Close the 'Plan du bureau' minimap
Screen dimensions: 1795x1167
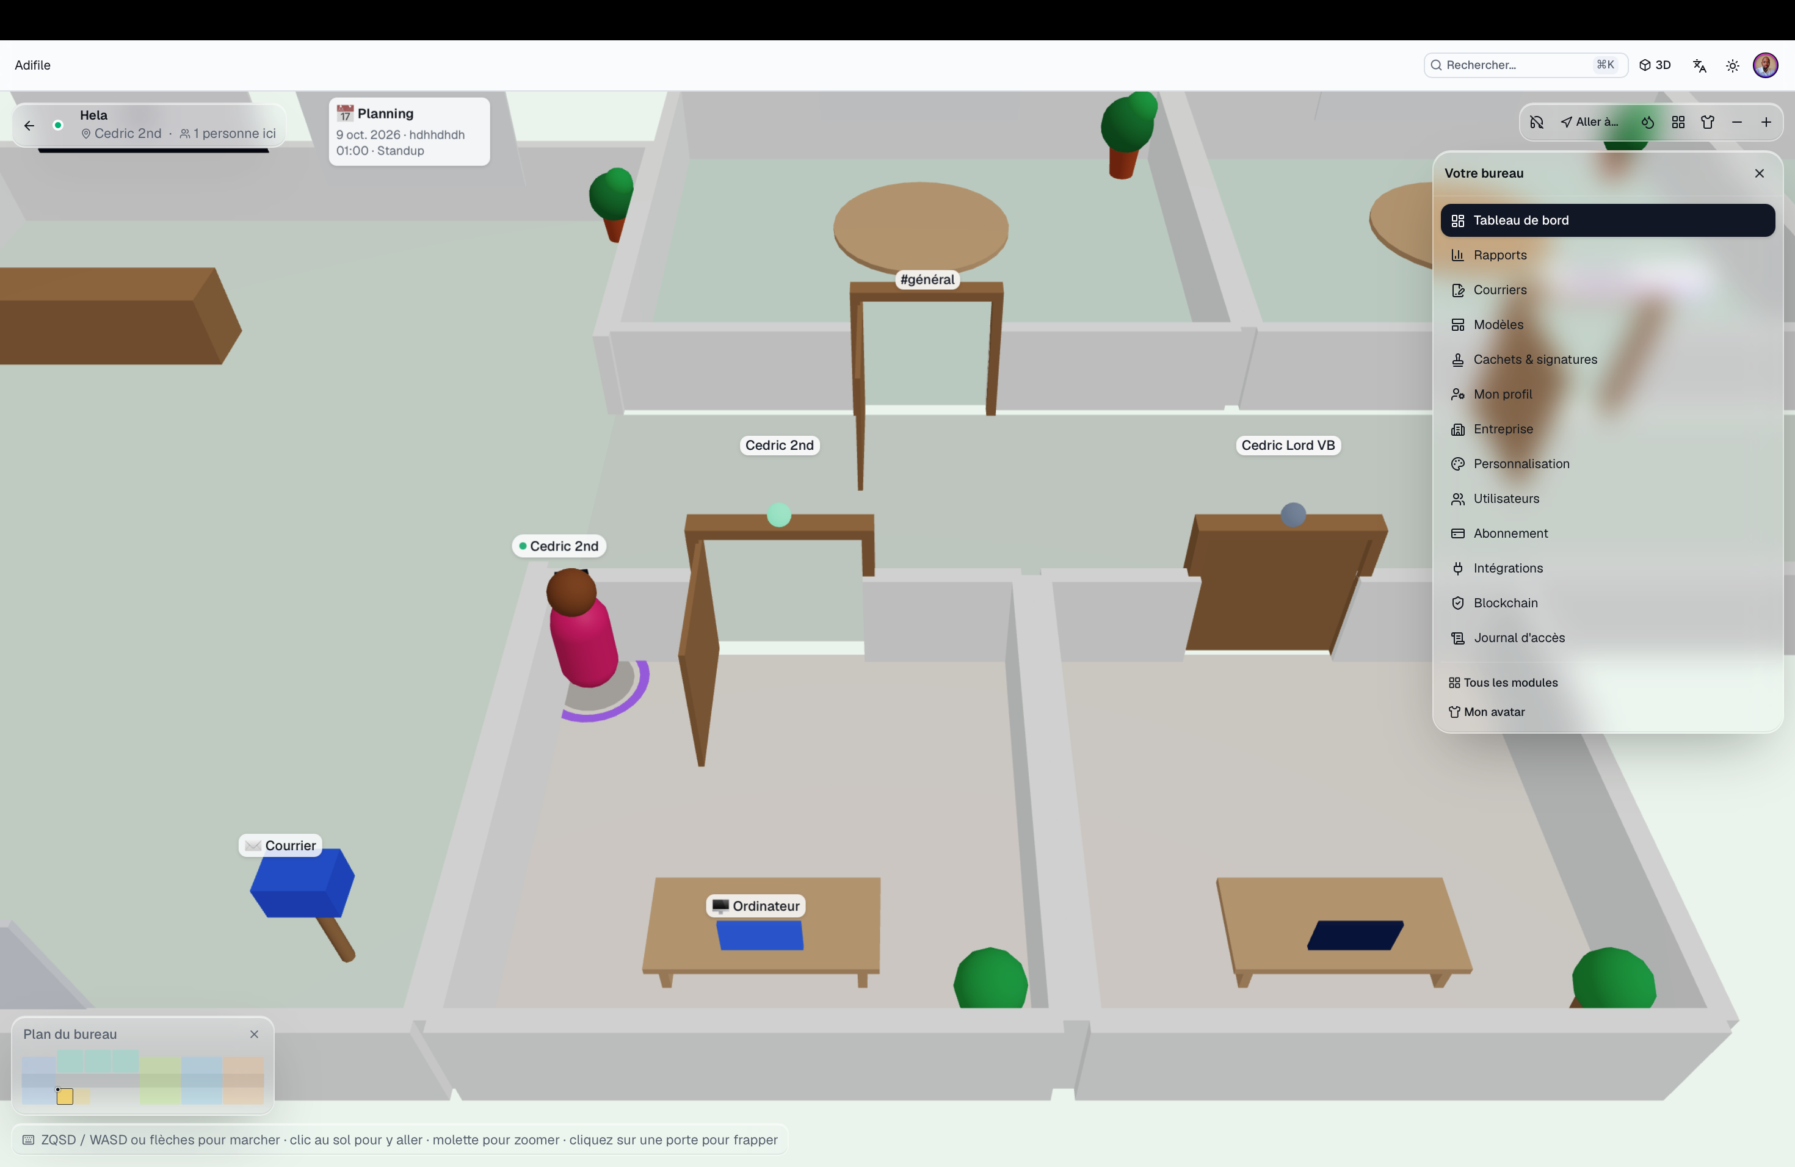[x=254, y=1035]
